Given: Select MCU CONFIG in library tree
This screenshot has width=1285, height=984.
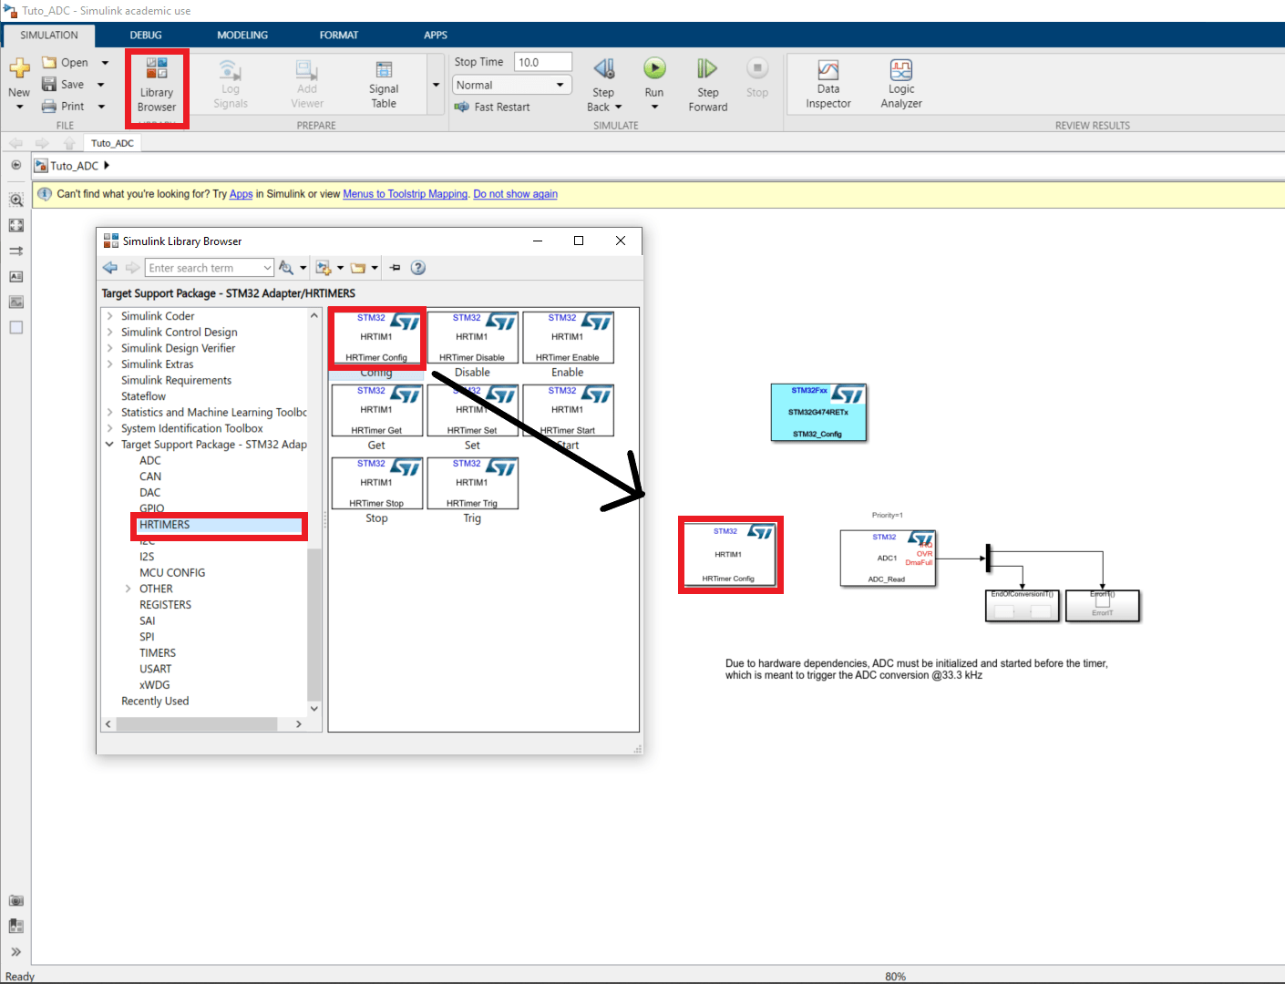Looking at the screenshot, I should tap(172, 573).
